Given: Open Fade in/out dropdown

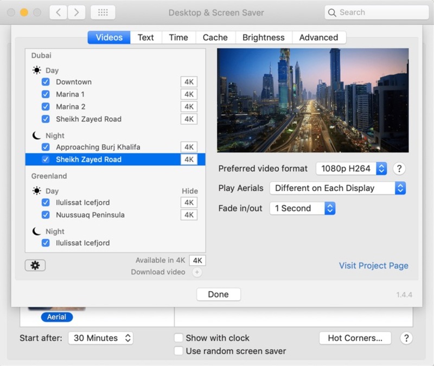Looking at the screenshot, I should pos(303,208).
